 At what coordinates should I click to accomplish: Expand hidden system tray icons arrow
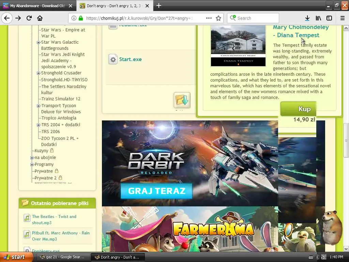coord(317,257)
